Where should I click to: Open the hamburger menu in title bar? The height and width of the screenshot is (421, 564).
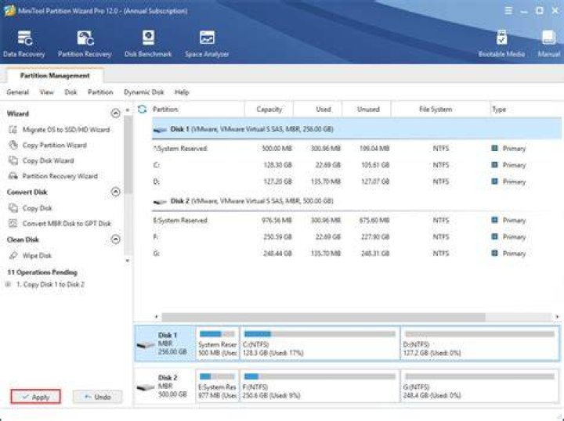click(508, 11)
